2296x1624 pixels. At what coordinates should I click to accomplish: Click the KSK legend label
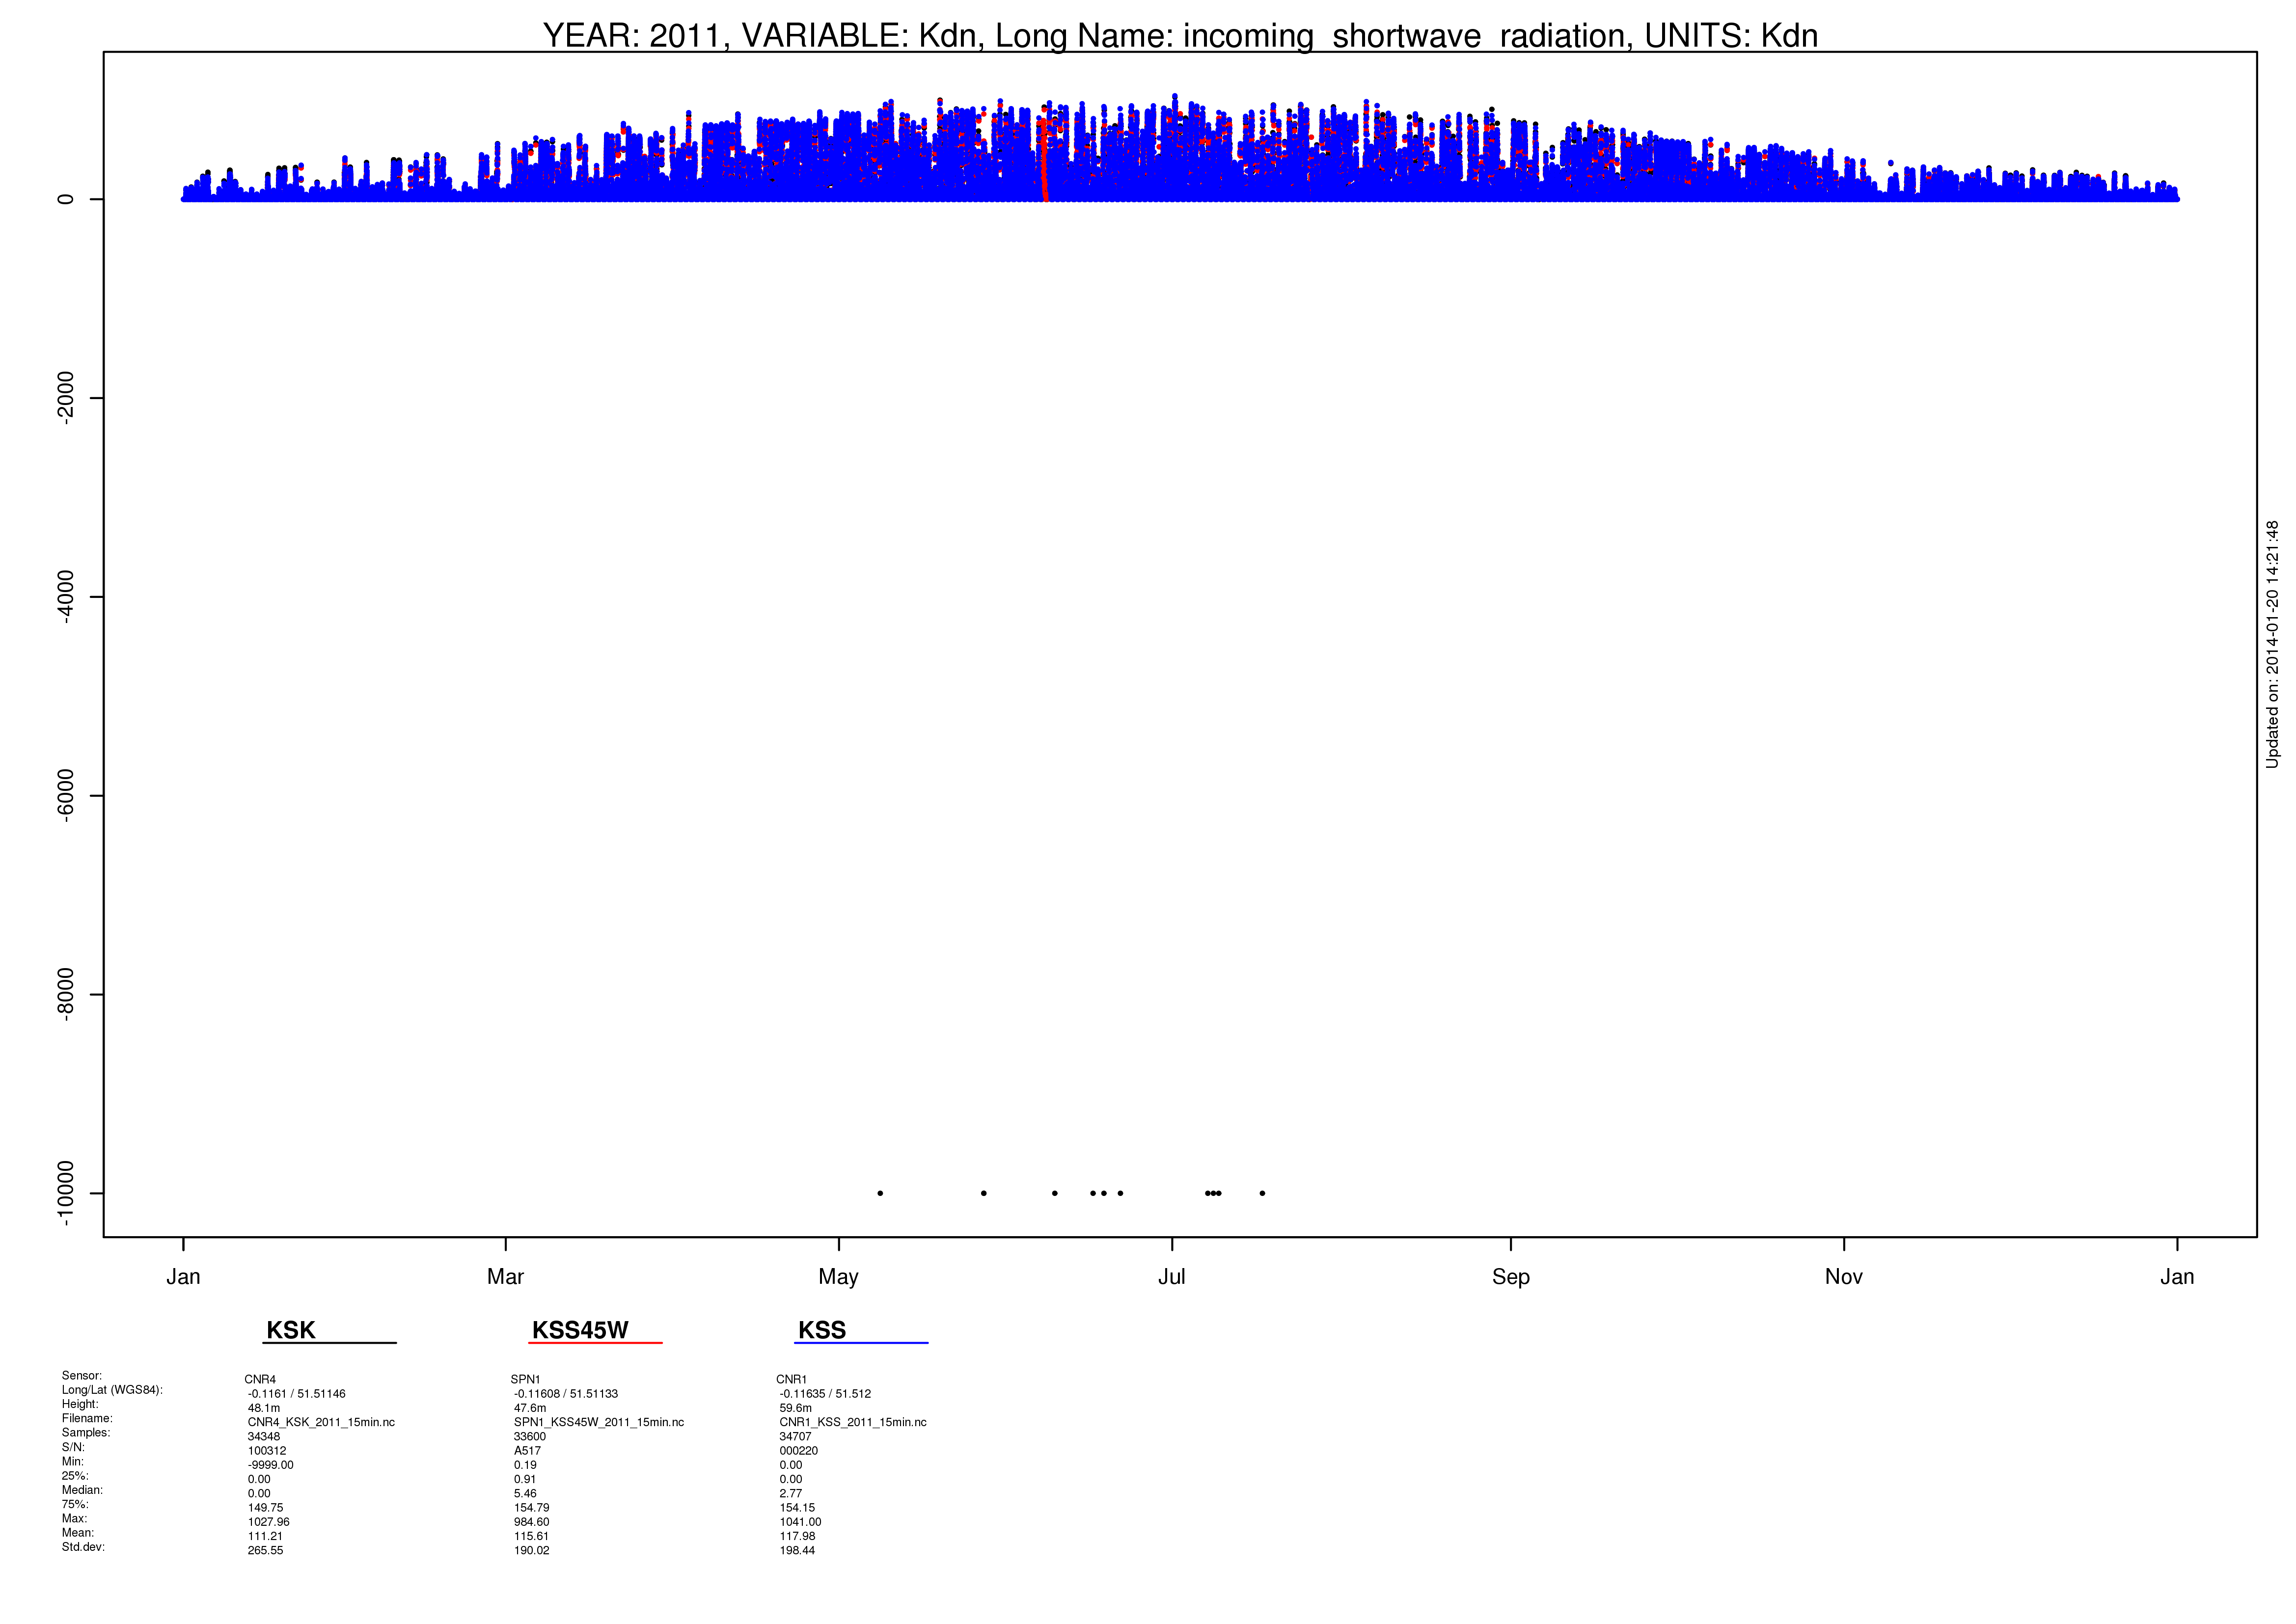[291, 1330]
